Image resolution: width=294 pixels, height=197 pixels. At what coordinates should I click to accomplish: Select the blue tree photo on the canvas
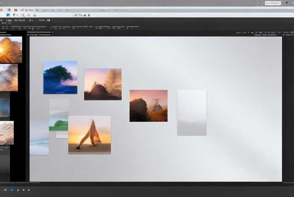tap(60, 77)
